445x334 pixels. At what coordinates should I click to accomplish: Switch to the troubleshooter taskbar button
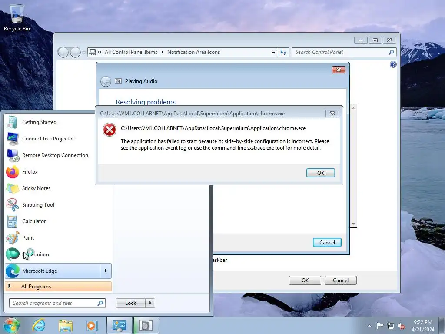click(146, 325)
